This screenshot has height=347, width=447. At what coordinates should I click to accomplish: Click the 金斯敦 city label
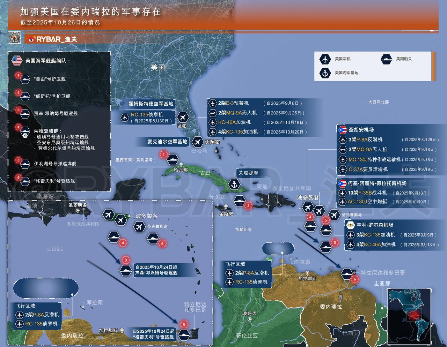coord(226,214)
